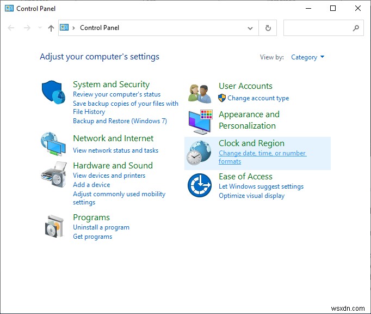Open Clock and Region globe clock icon
The width and height of the screenshot is (371, 314).
pos(199,153)
